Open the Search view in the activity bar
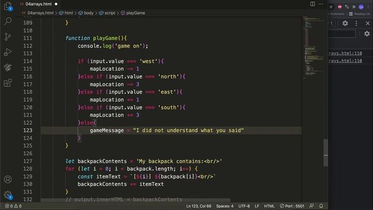Screen dimensions: 373x210 [8, 22]
